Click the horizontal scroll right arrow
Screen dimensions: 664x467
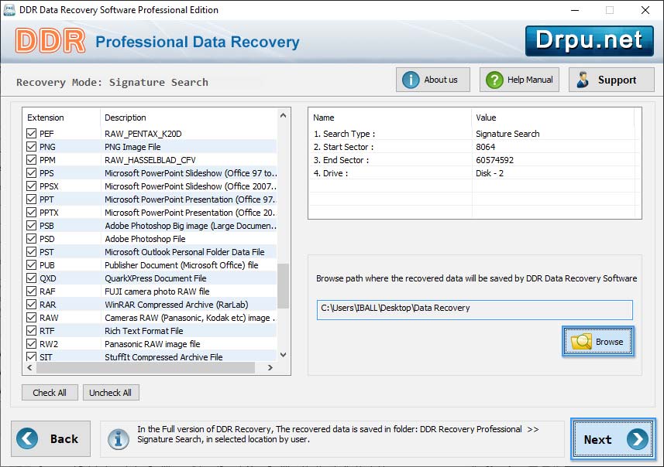(270, 368)
